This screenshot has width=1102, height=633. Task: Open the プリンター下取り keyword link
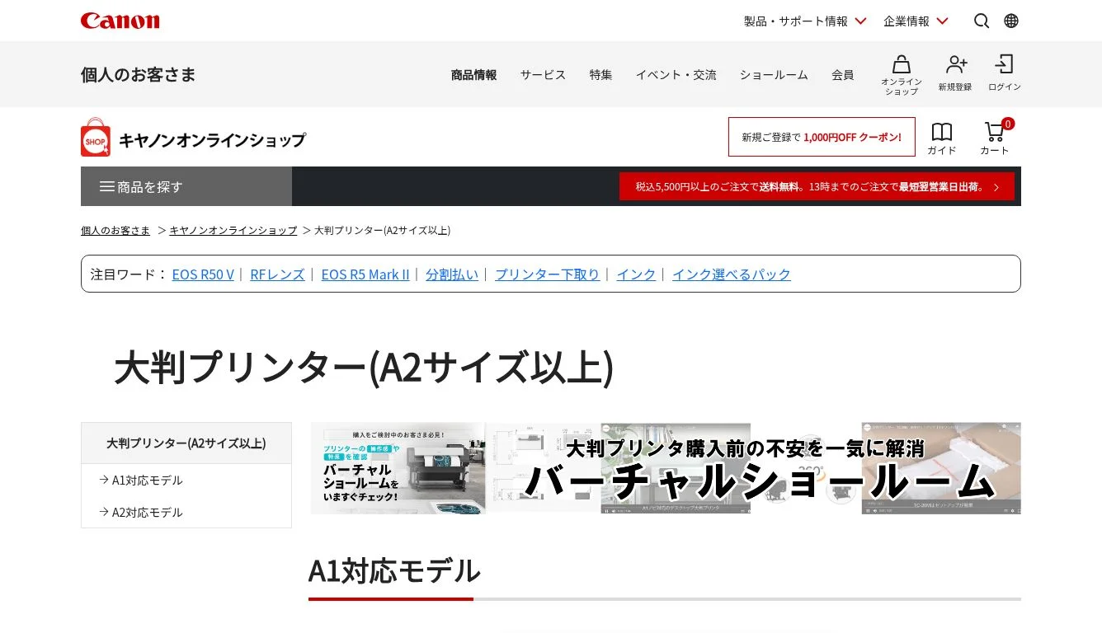tap(547, 274)
